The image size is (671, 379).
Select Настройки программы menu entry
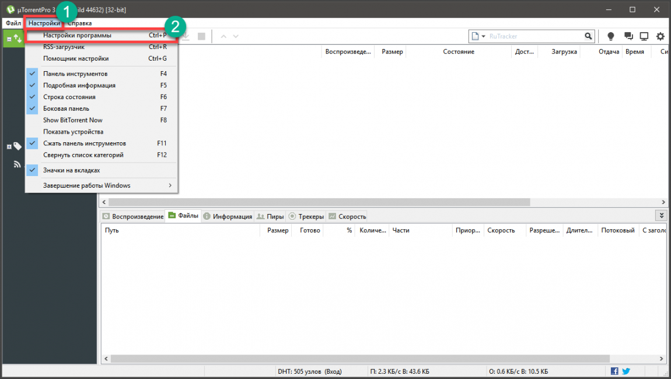click(x=77, y=36)
